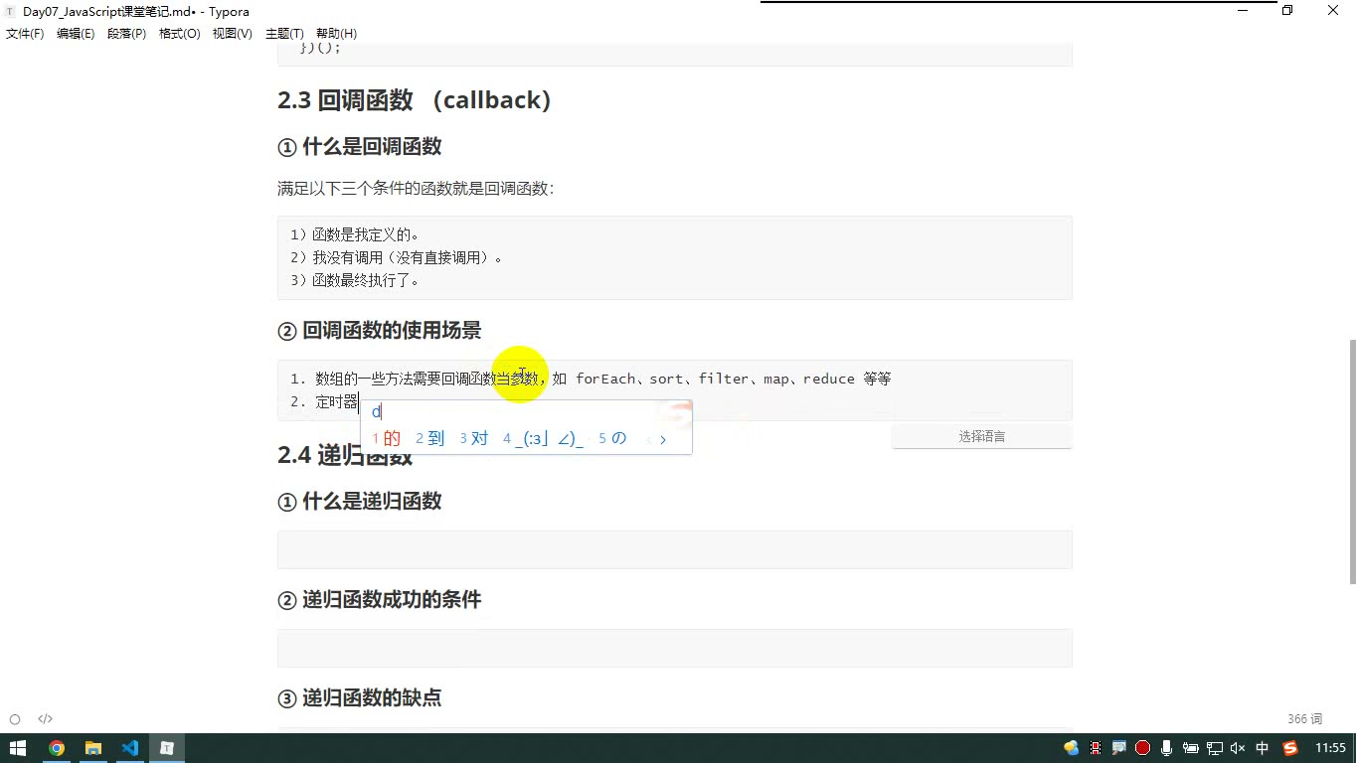Open the network tray icon
The height and width of the screenshot is (763, 1356).
[x=1214, y=748]
